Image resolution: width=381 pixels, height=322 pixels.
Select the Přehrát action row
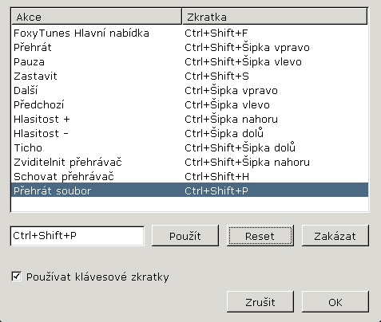click(189, 48)
